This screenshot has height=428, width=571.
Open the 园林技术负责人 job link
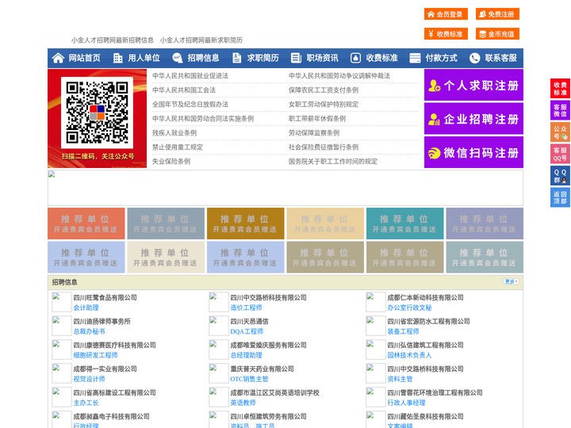409,355
